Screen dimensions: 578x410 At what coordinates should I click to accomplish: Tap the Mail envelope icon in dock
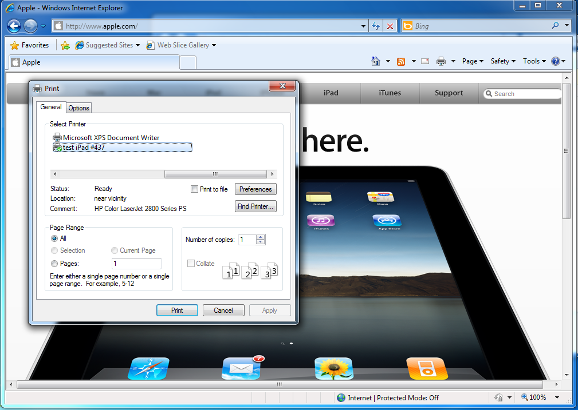[241, 368]
